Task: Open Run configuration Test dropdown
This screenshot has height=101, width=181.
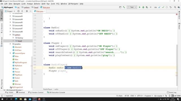Action: pyautogui.click(x=132, y=7)
